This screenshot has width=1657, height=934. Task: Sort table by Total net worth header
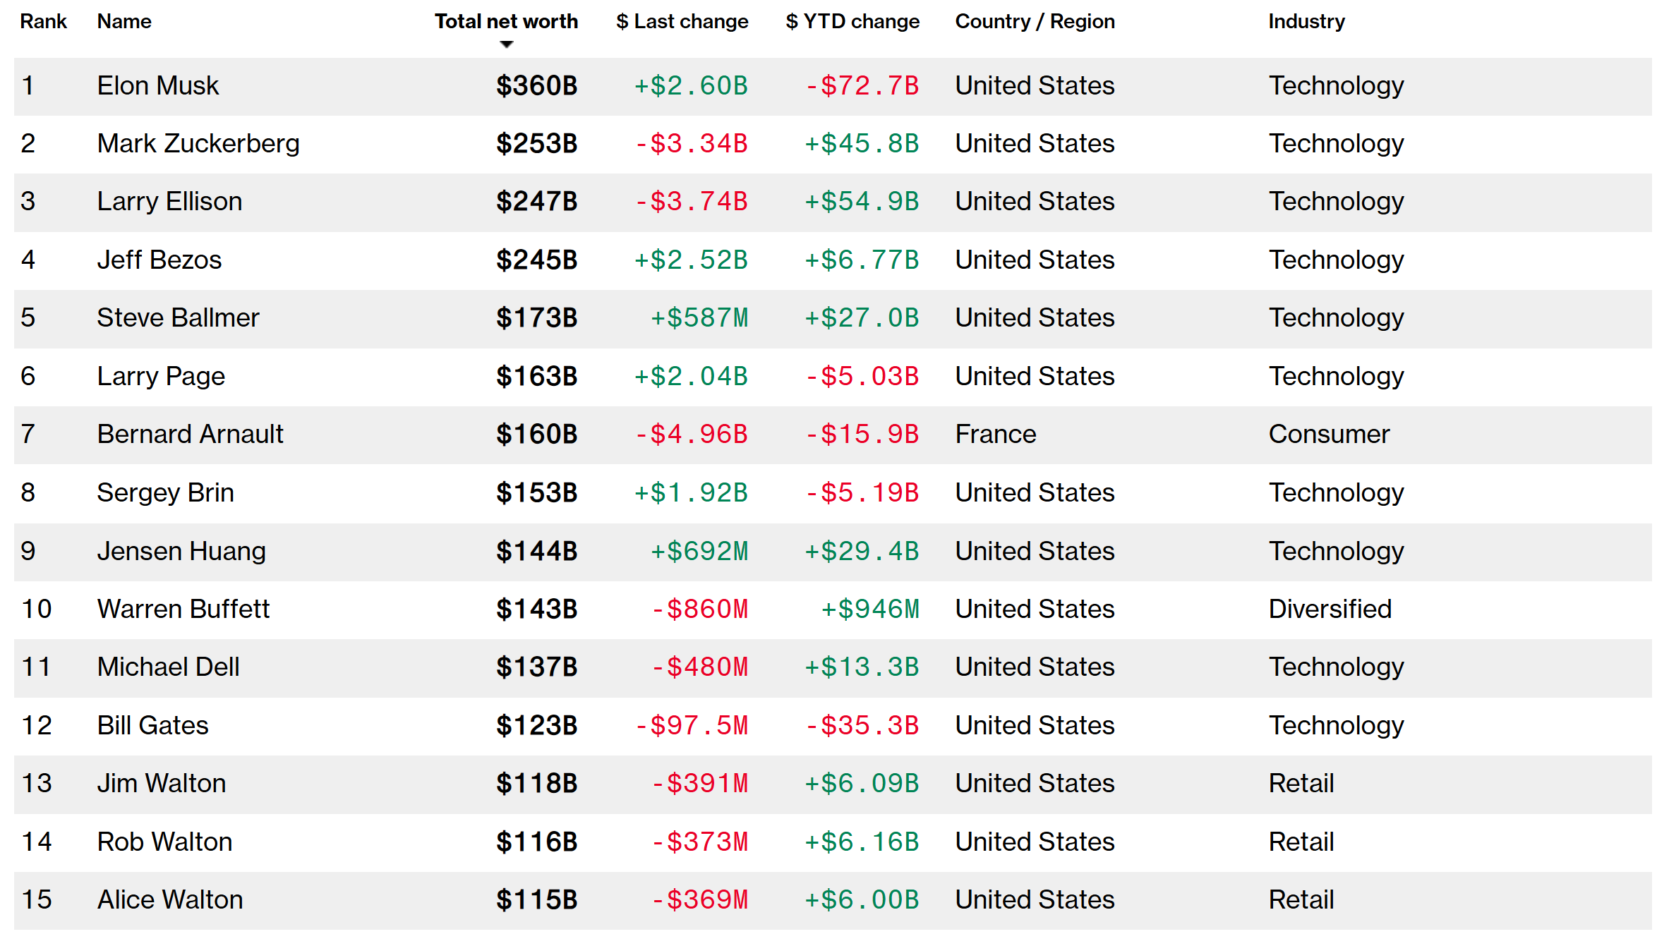pos(506,21)
